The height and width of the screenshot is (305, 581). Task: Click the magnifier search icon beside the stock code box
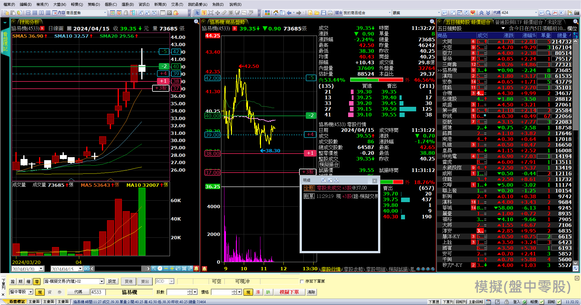point(548,13)
